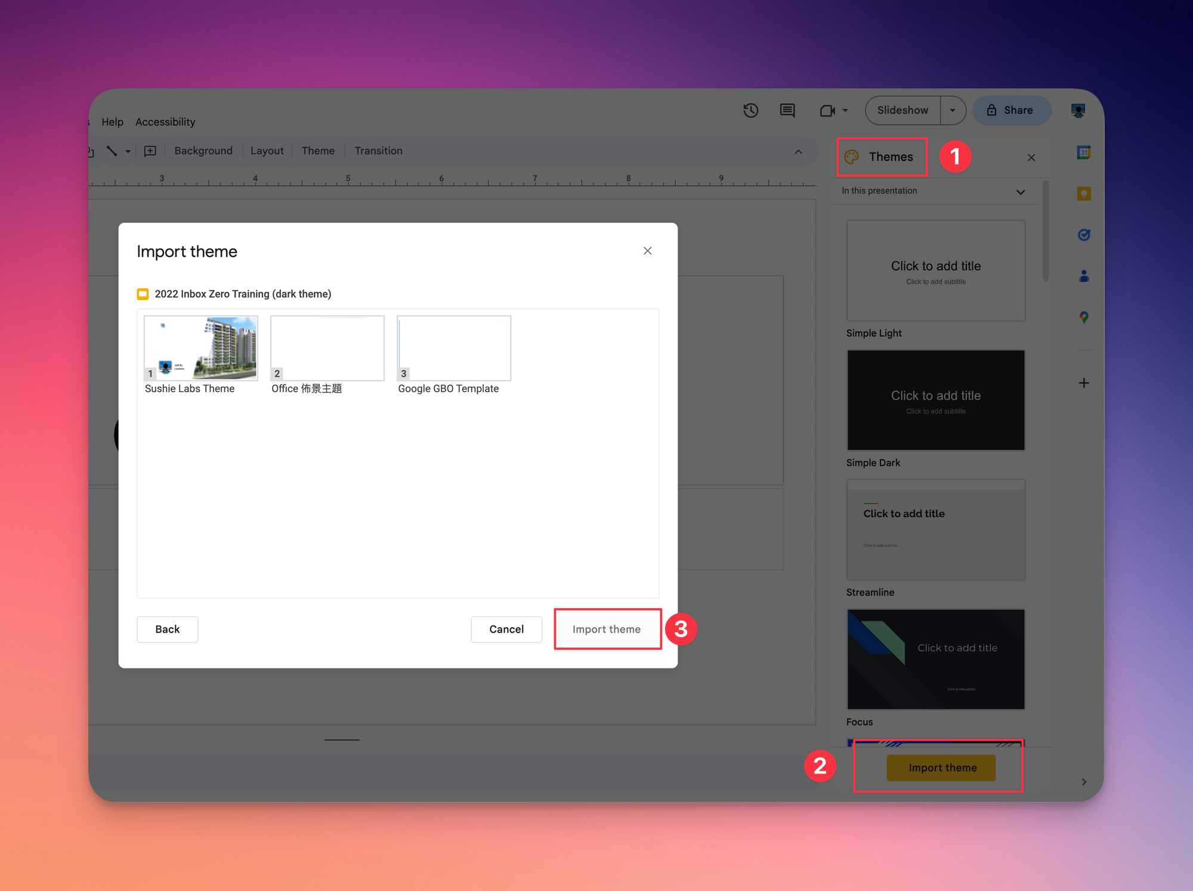Click Theme in the toolbar
This screenshot has width=1193, height=891.
318,151
